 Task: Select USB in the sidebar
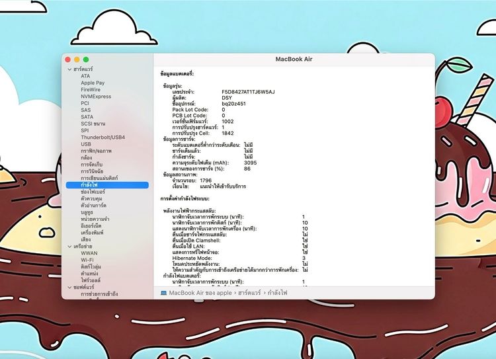[86, 144]
